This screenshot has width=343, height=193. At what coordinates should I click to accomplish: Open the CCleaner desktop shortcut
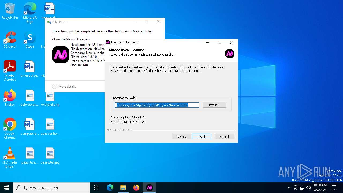(x=10, y=40)
